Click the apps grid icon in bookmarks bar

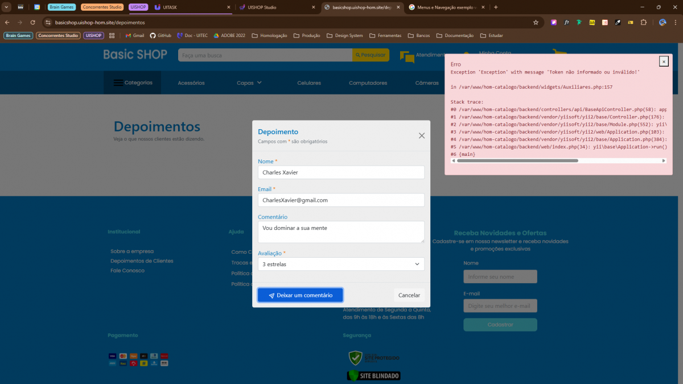(112, 35)
